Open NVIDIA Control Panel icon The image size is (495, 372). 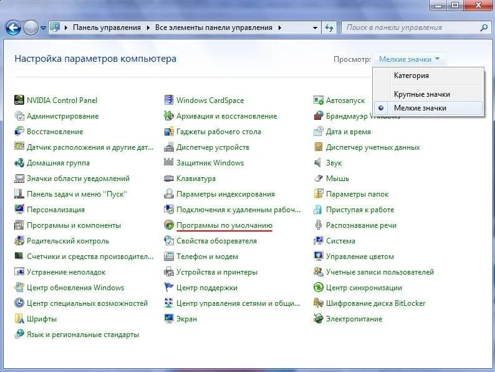pyautogui.click(x=19, y=100)
